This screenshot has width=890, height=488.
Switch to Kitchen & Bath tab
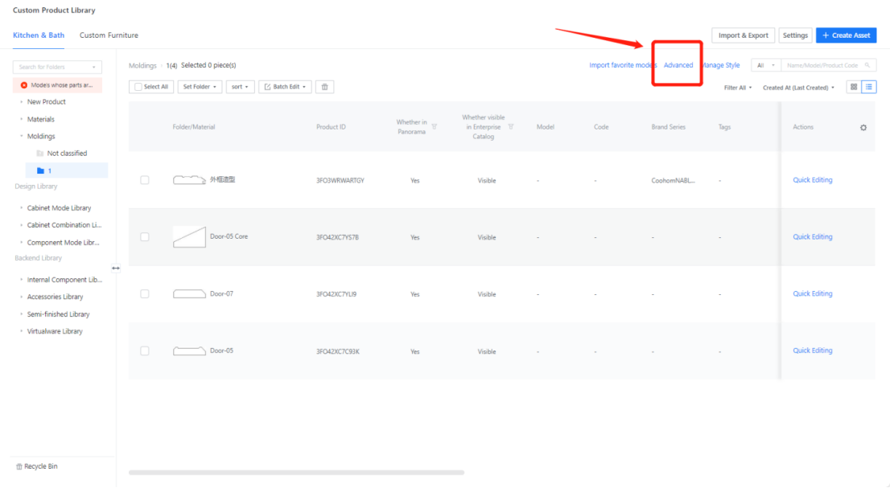tap(39, 35)
